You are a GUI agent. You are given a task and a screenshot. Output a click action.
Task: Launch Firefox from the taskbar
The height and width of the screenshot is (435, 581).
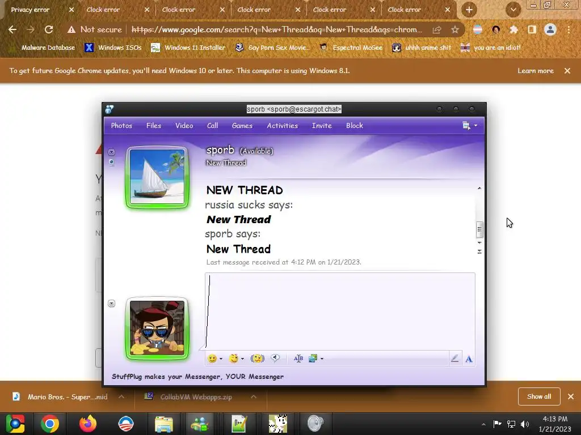pos(88,424)
